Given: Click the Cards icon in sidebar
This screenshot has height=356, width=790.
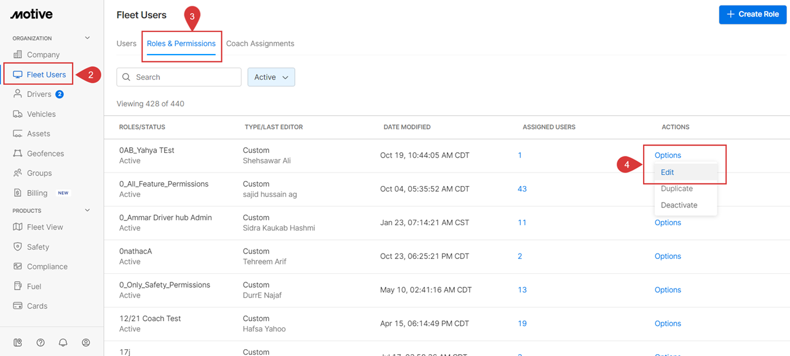Looking at the screenshot, I should point(18,306).
